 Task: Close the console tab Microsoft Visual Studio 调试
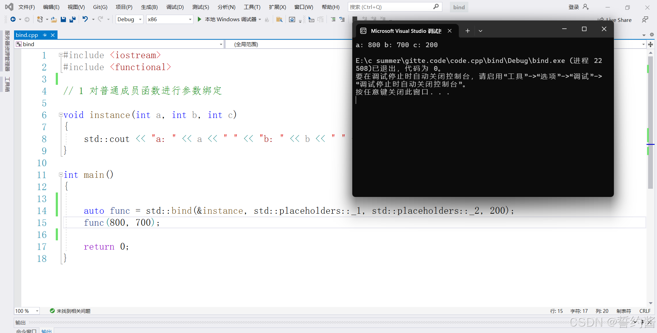450,31
